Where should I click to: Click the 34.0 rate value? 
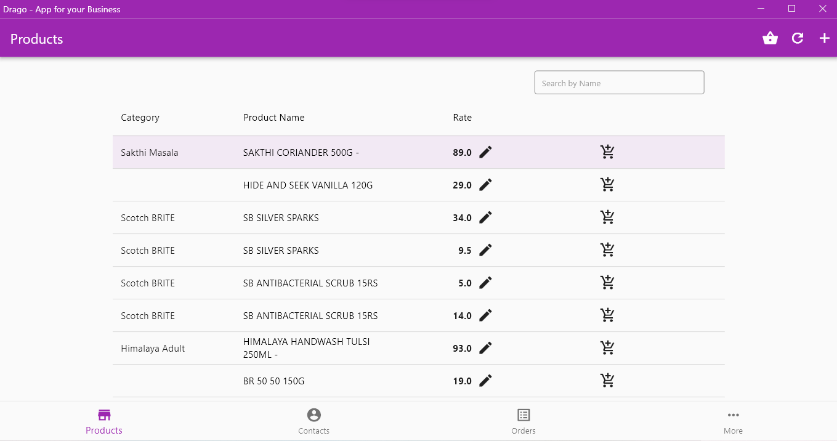pos(462,218)
